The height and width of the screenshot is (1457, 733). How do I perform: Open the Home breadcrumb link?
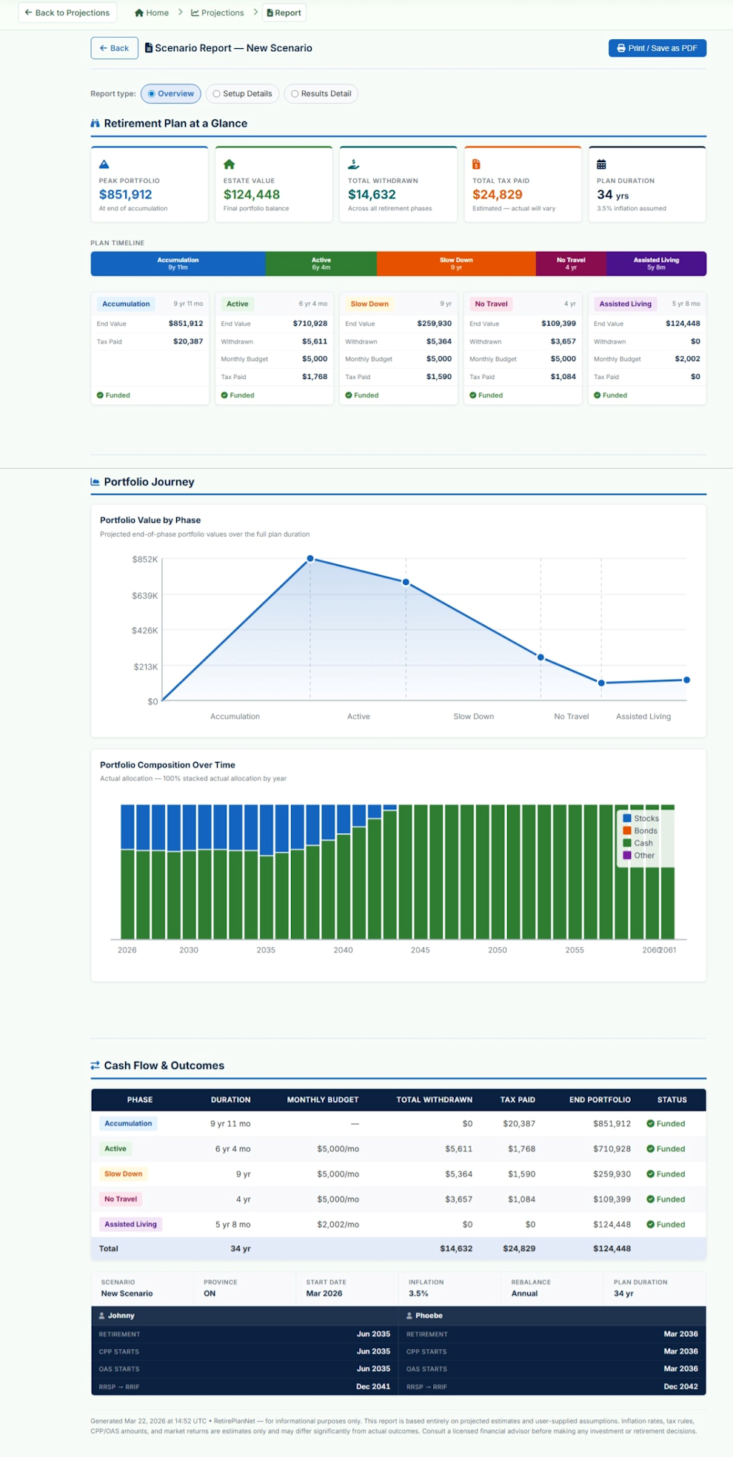(152, 13)
